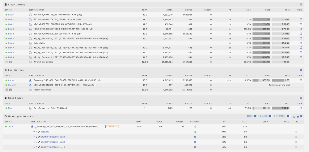Open settings gears for part2 partition
Screen dimensions: 309x152
(x=195, y=137)
